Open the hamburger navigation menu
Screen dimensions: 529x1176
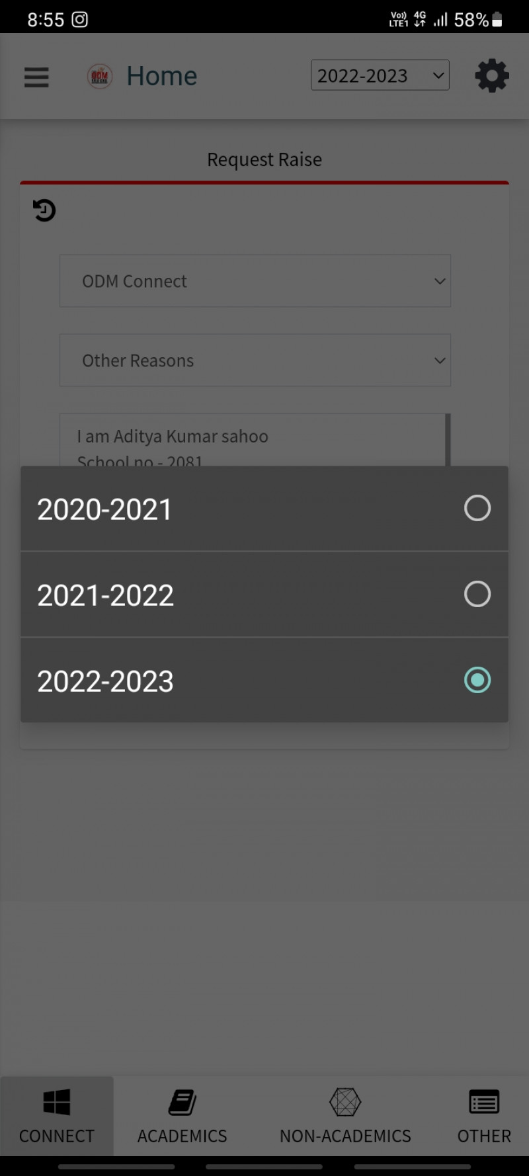[x=36, y=77]
